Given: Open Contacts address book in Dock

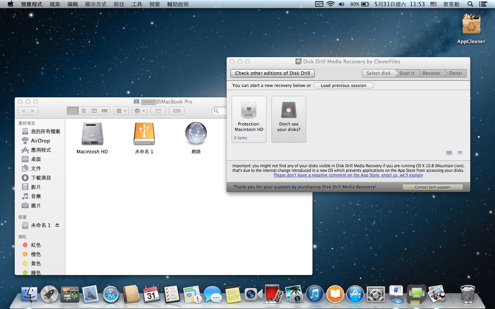Looking at the screenshot, I should 131,295.
